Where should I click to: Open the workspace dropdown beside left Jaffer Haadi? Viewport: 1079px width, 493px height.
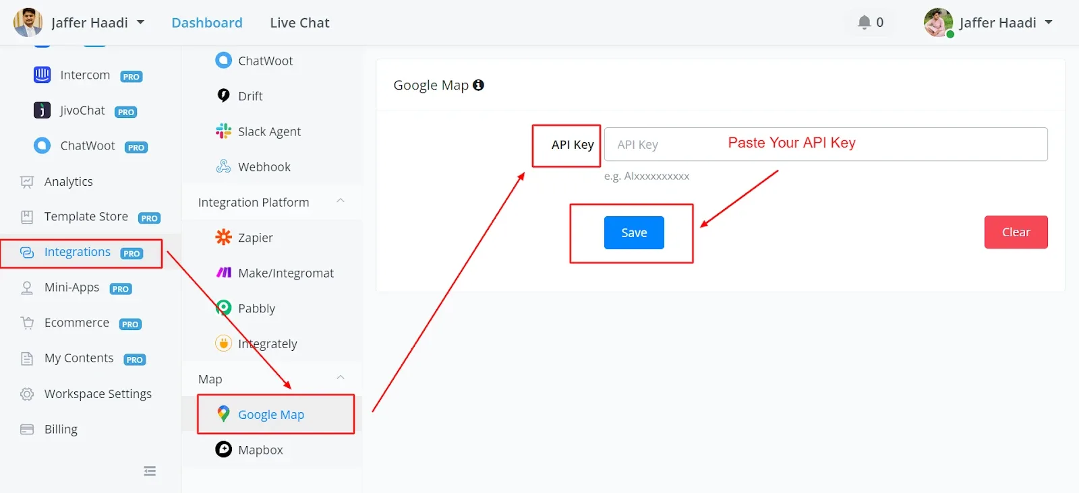click(140, 22)
